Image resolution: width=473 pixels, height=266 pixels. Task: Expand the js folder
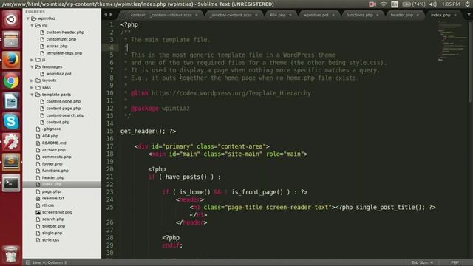tap(32, 60)
